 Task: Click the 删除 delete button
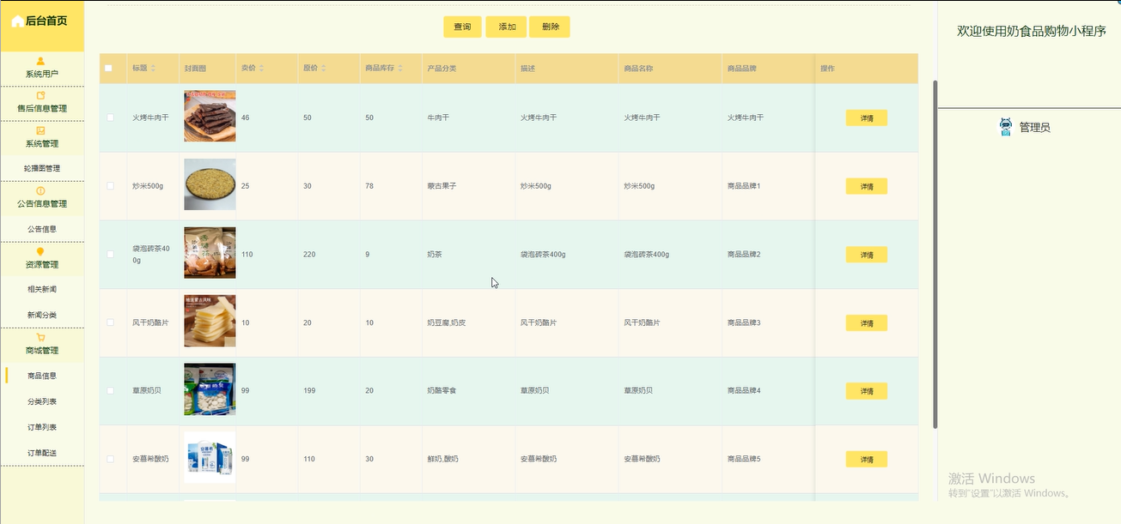pyautogui.click(x=550, y=27)
